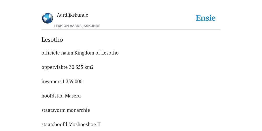Click the word staatshoofd
Image resolution: width=262 pixels, height=131 pixels.
[x=54, y=125]
